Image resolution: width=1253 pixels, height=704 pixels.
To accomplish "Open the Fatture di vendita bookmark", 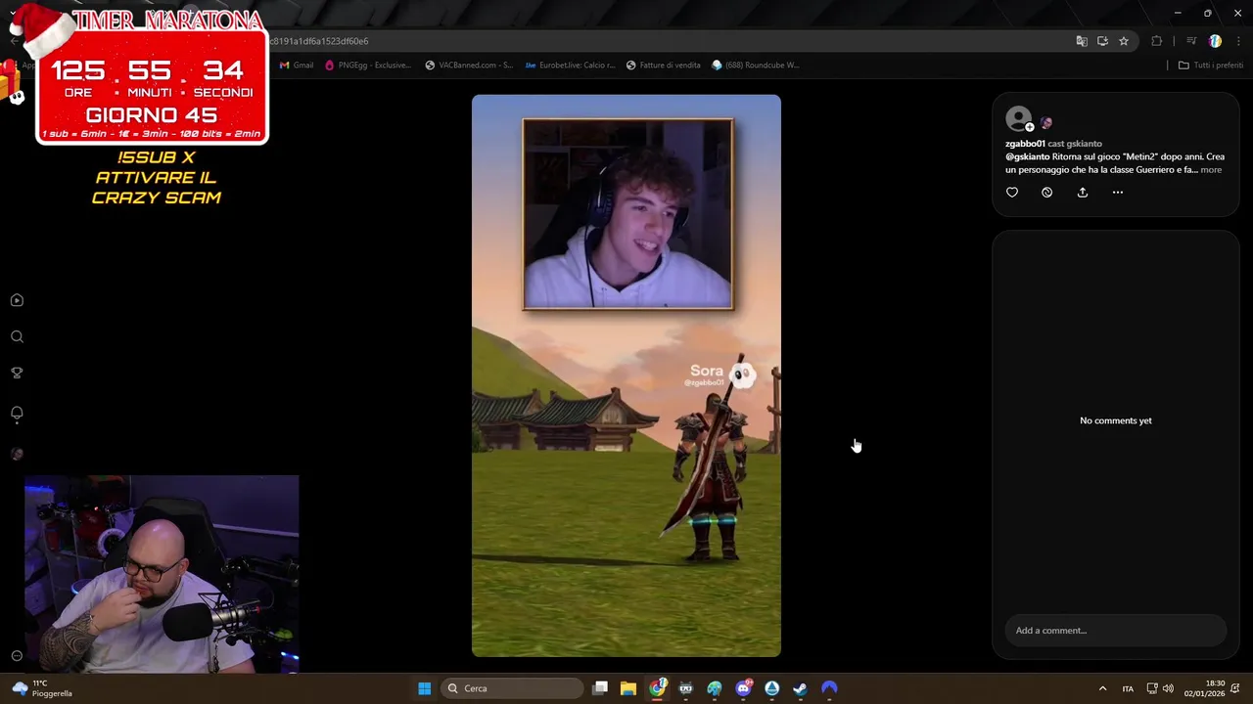I will pos(663,66).
